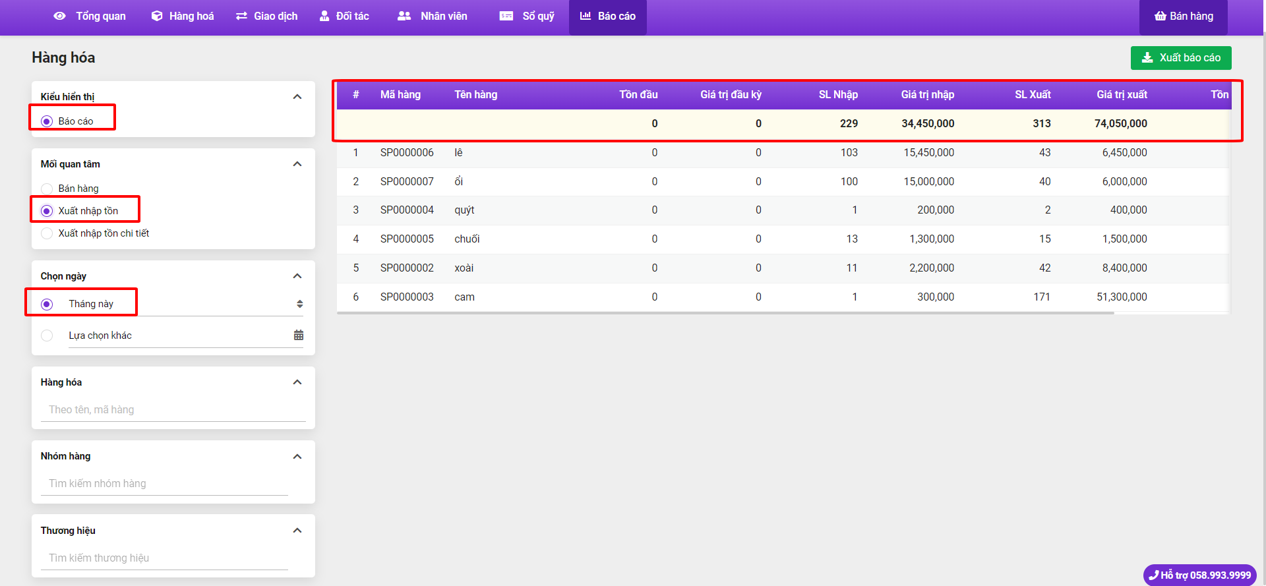The image size is (1266, 586).
Task: Click product code SP0000004
Action: click(407, 210)
